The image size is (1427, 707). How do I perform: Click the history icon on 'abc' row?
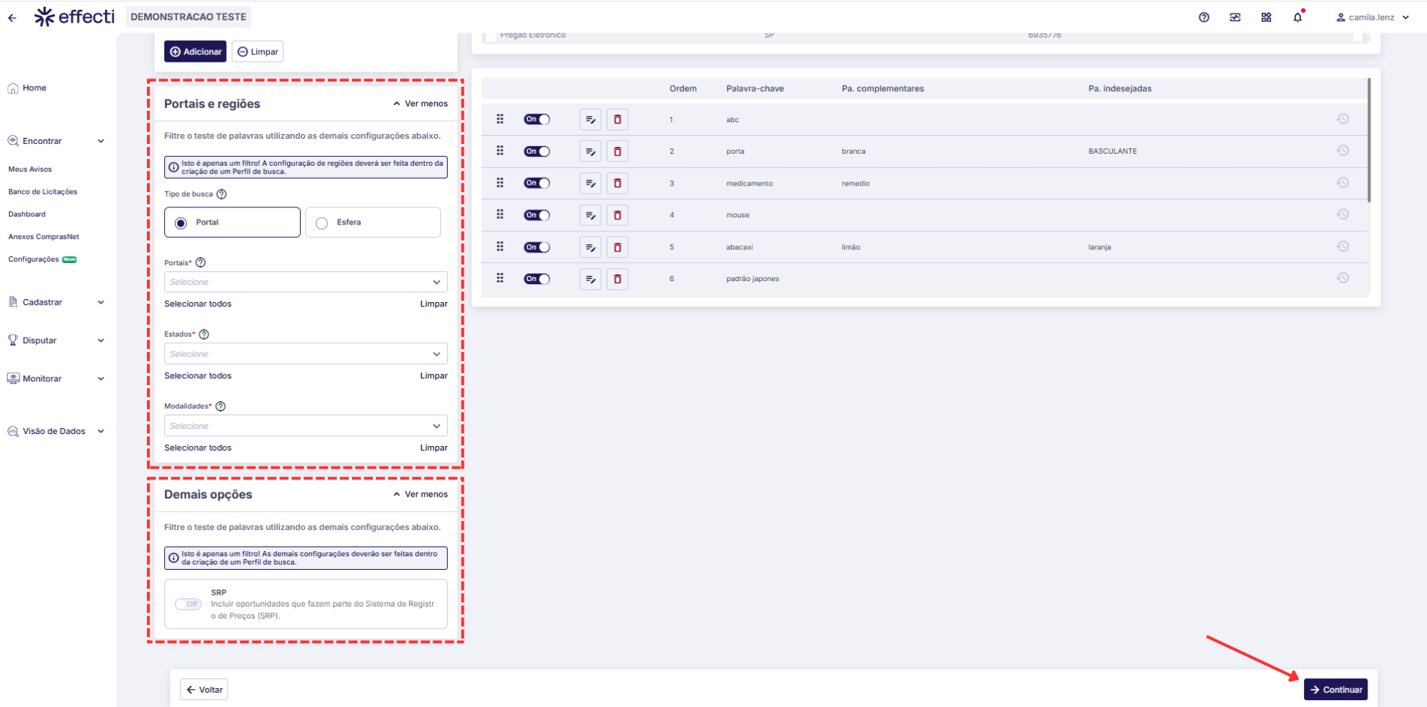[1343, 119]
